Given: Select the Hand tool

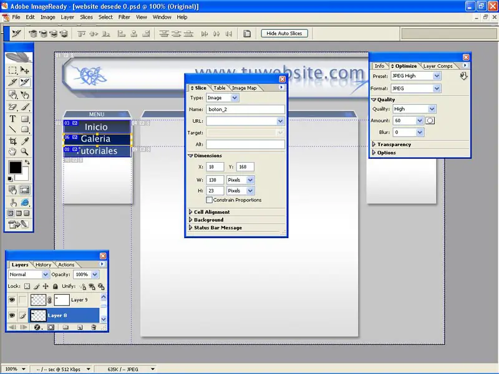Looking at the screenshot, I should (x=12, y=150).
